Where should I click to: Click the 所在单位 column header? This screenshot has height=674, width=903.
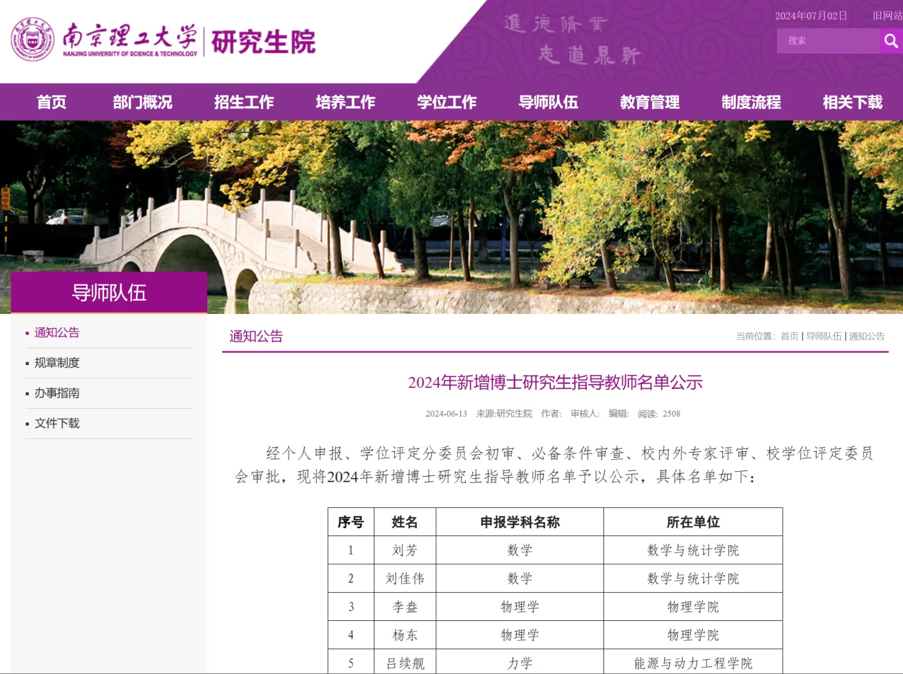[x=693, y=522]
